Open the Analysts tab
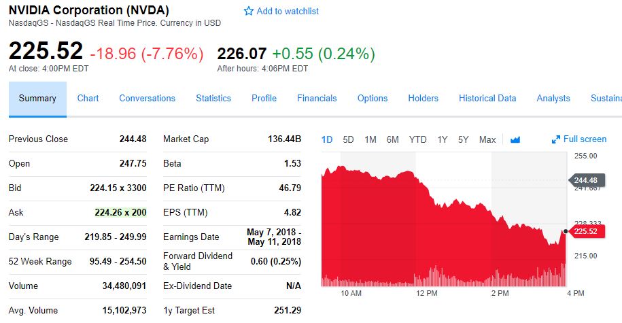 point(553,99)
